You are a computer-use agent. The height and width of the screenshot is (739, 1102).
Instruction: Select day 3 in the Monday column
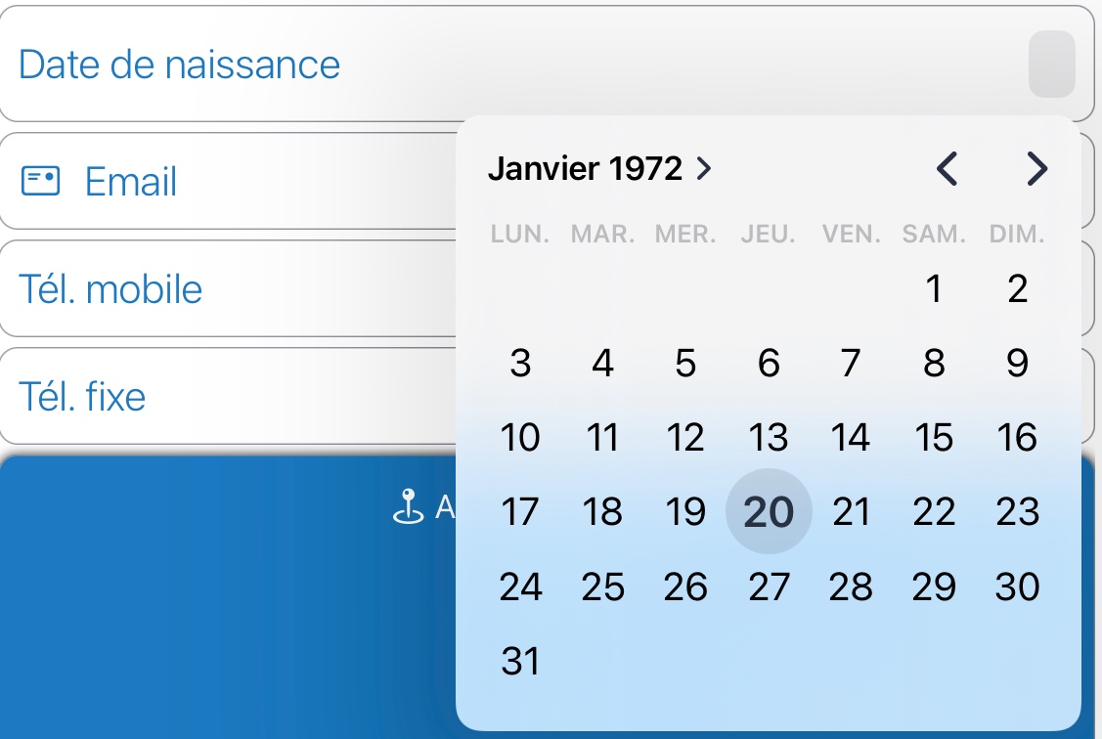[x=520, y=364]
